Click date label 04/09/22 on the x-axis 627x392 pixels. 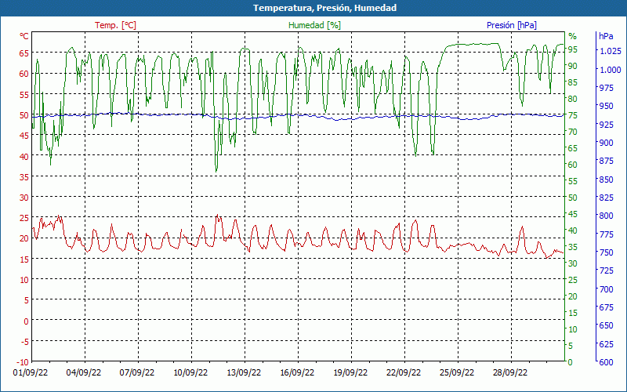(x=84, y=373)
